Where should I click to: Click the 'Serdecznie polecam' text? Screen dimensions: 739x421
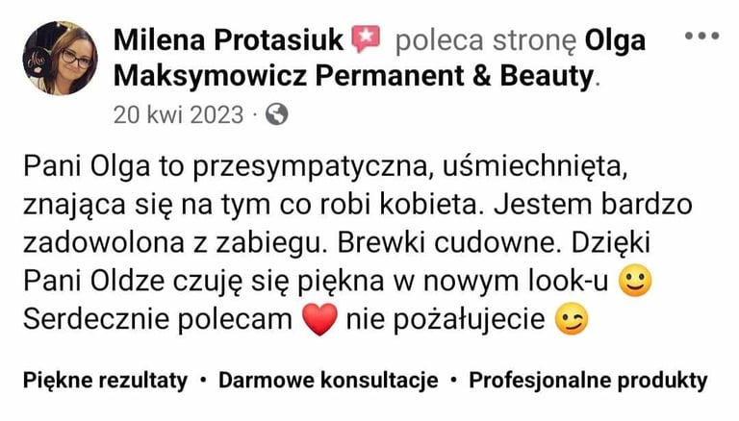[158, 319]
